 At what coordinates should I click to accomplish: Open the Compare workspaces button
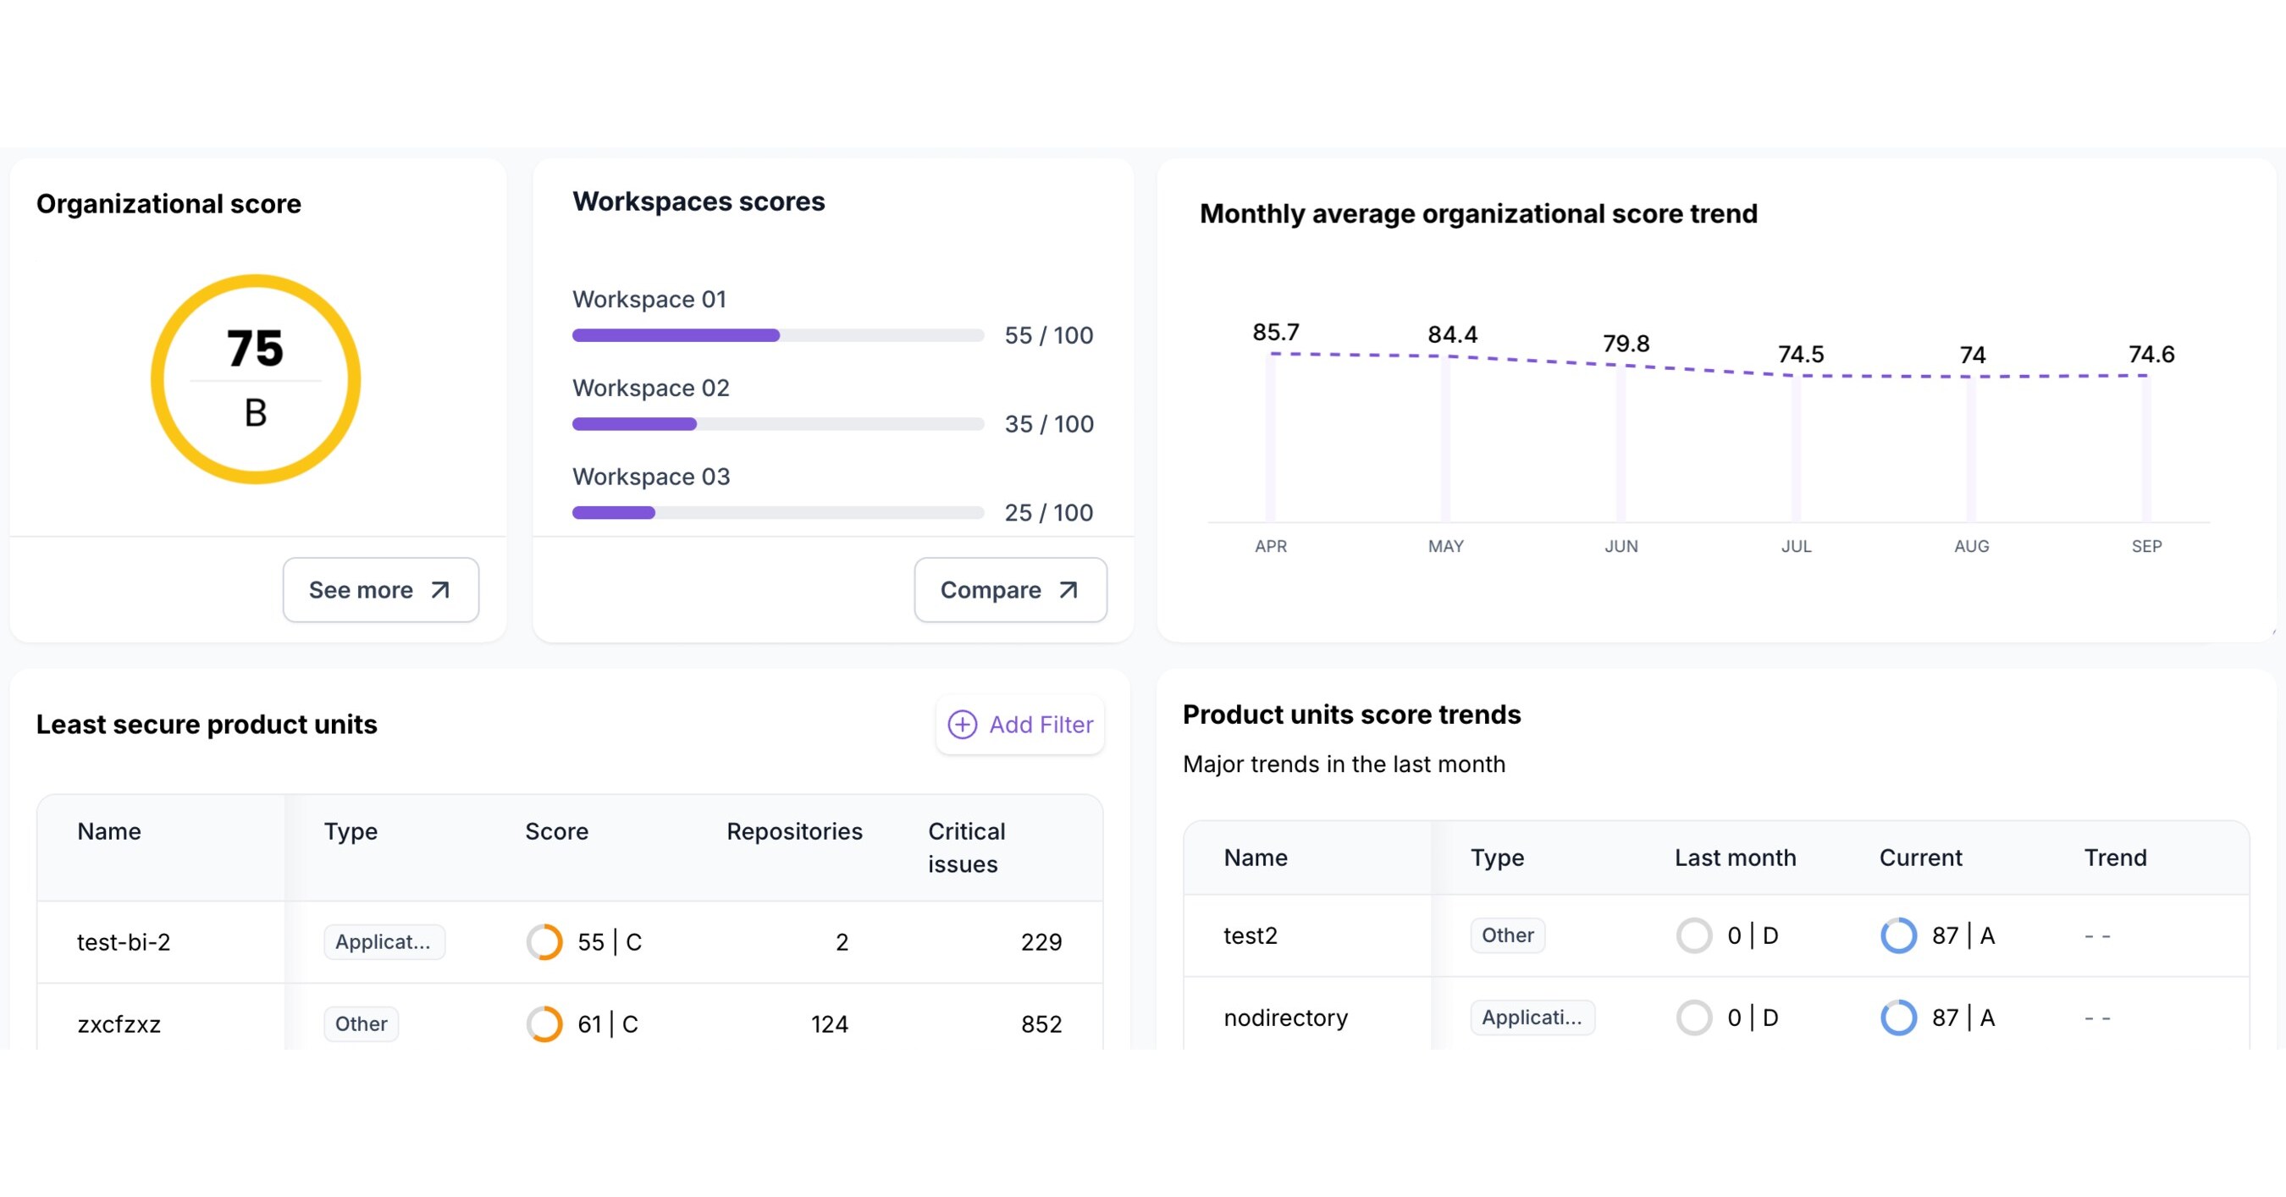pos(1011,590)
